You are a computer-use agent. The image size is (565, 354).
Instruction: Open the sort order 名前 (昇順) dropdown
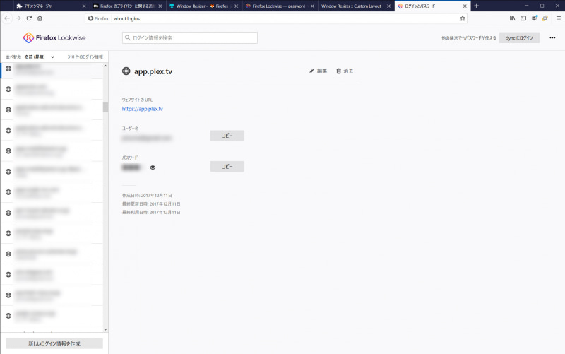coord(40,57)
